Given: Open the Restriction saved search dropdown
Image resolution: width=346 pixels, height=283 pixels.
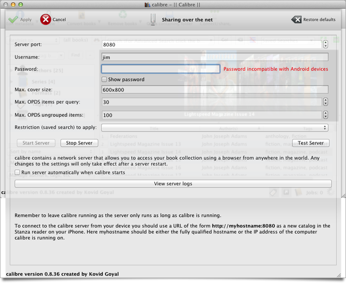Looking at the screenshot, I should [215, 128].
